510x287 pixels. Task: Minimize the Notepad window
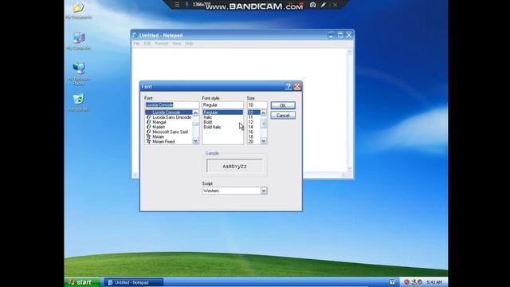[x=331, y=35]
